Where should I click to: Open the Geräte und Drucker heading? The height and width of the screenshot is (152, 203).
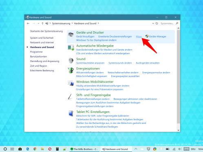tap(90, 33)
